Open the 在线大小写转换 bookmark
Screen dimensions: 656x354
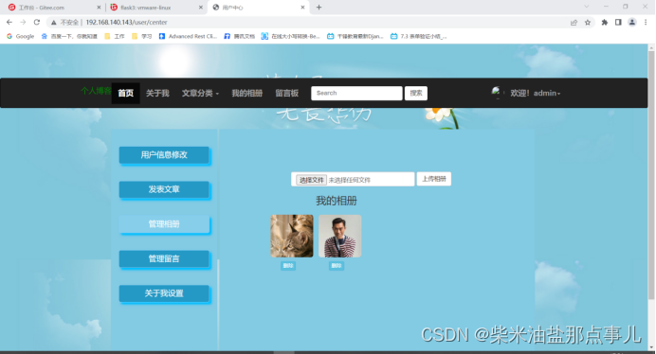click(x=291, y=36)
